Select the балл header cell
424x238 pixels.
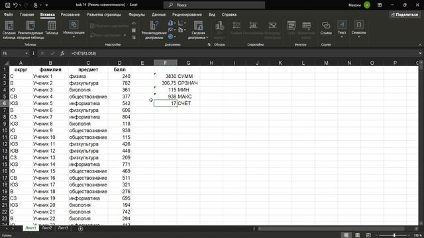pos(119,69)
